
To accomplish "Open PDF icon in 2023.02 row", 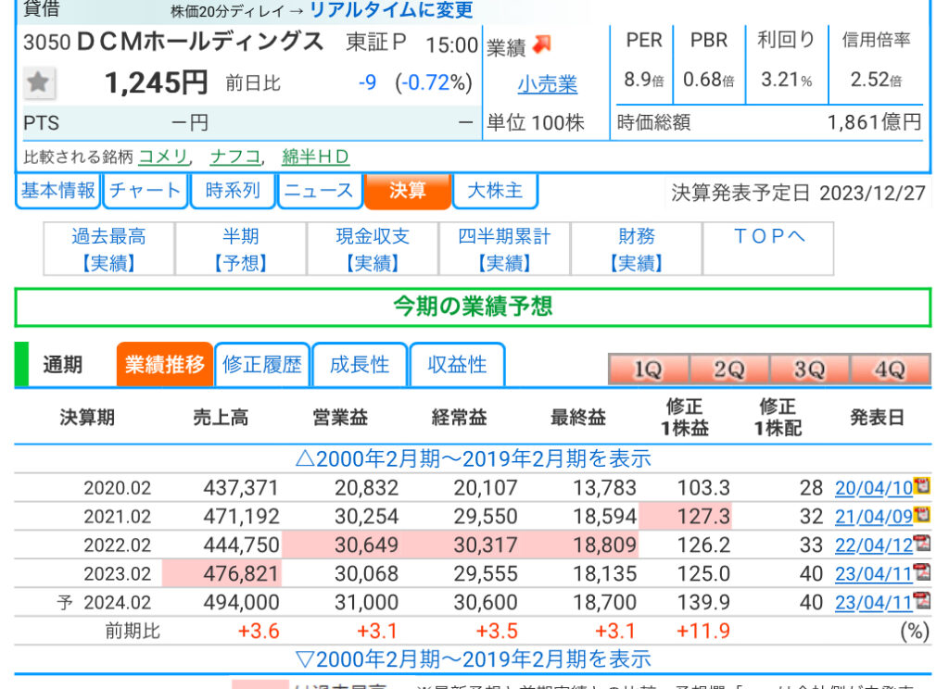I will (x=922, y=571).
